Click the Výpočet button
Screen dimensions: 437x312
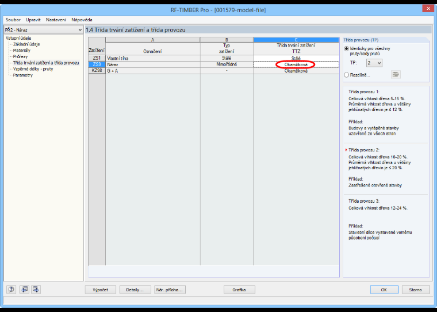(x=100, y=290)
